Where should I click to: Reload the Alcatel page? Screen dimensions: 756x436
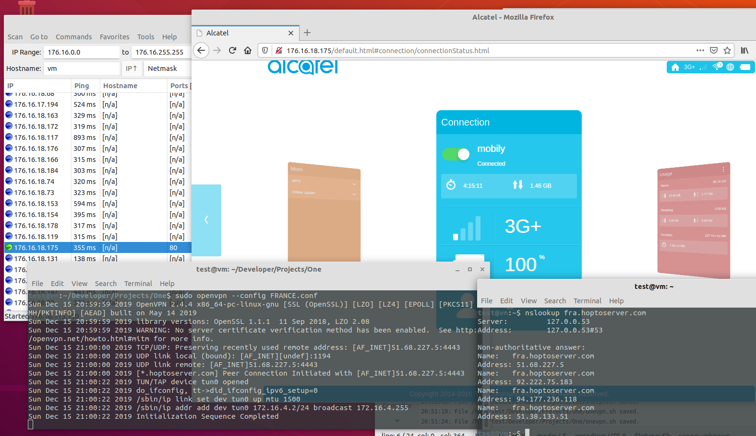232,50
